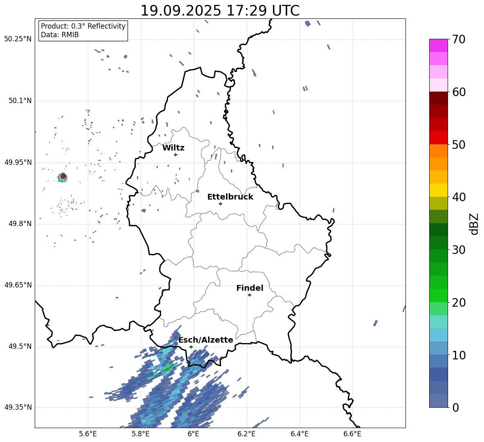Click the cross marker below Esch/Alzette
This screenshot has width=484, height=442.
click(191, 347)
